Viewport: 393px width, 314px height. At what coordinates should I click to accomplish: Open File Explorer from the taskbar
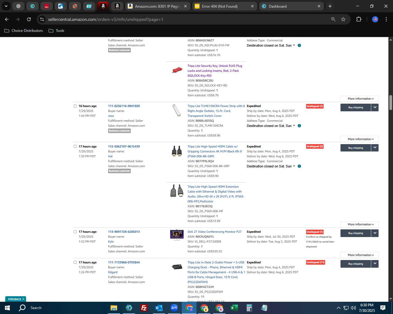tap(114, 308)
